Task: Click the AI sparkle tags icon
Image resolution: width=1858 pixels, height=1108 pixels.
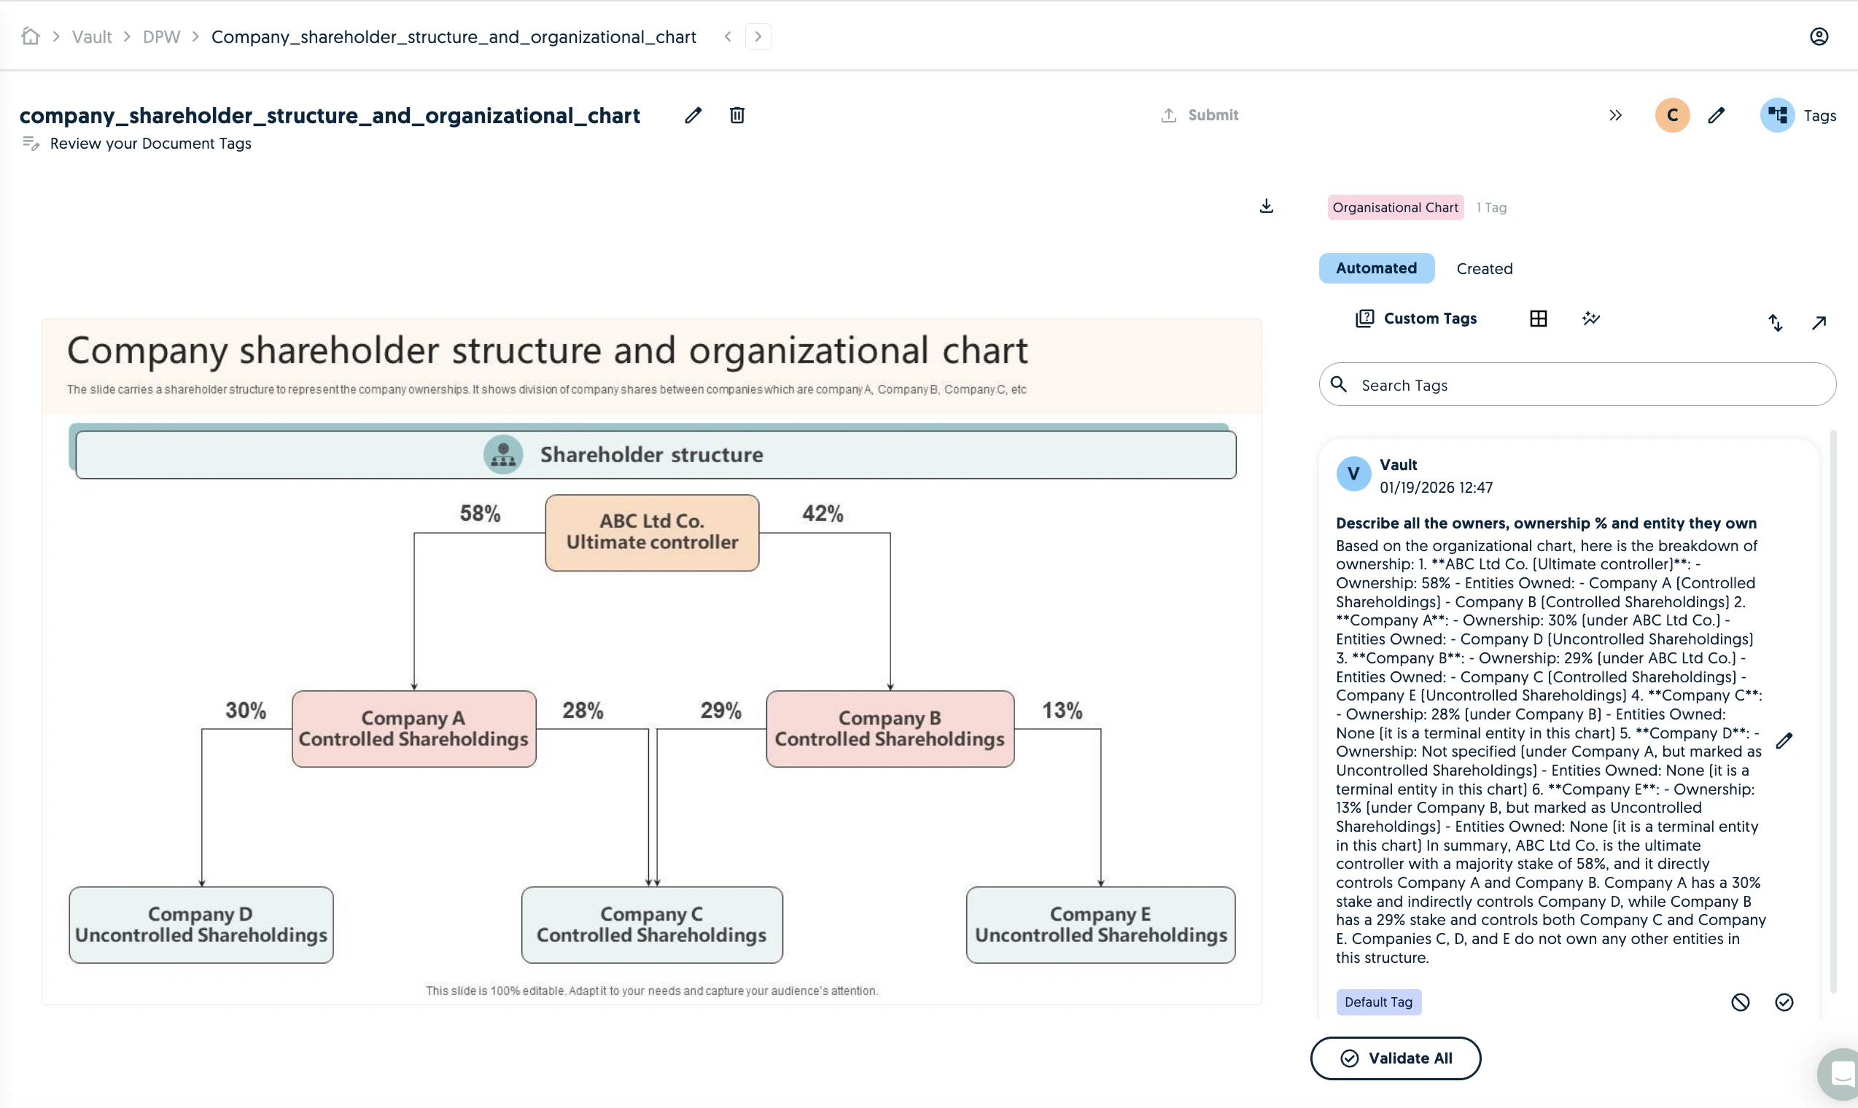Action: (x=1591, y=319)
